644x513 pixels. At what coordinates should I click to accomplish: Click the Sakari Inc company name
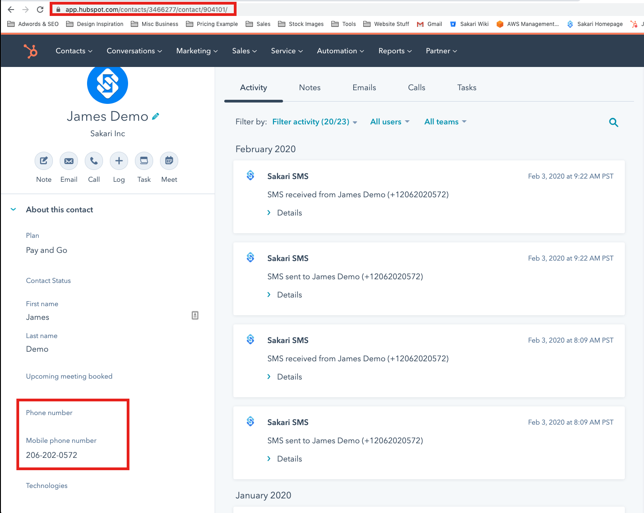click(108, 133)
